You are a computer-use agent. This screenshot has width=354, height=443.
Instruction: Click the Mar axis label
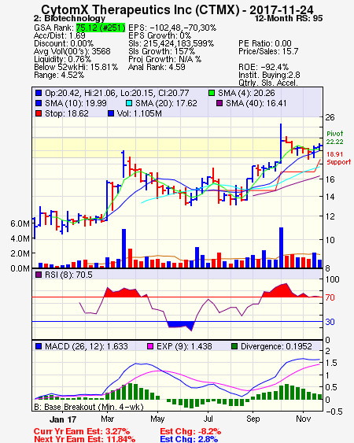click(x=107, y=419)
